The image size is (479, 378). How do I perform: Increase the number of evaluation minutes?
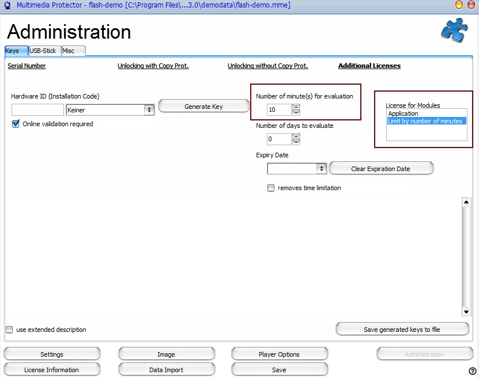(x=296, y=107)
